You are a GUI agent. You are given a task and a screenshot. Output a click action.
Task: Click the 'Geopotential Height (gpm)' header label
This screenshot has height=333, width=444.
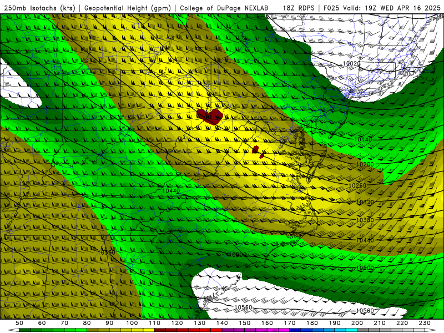click(128, 8)
